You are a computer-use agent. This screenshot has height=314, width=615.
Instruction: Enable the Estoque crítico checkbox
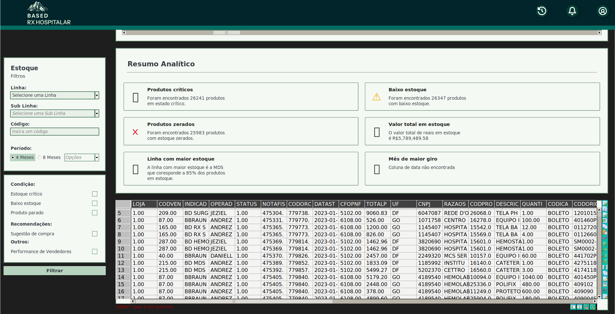point(95,194)
